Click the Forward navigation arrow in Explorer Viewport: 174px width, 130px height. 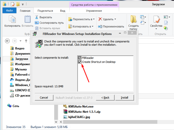coord(14,41)
